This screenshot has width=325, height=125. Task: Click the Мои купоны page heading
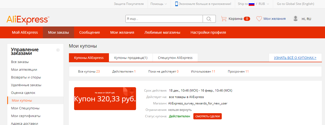click(83, 46)
